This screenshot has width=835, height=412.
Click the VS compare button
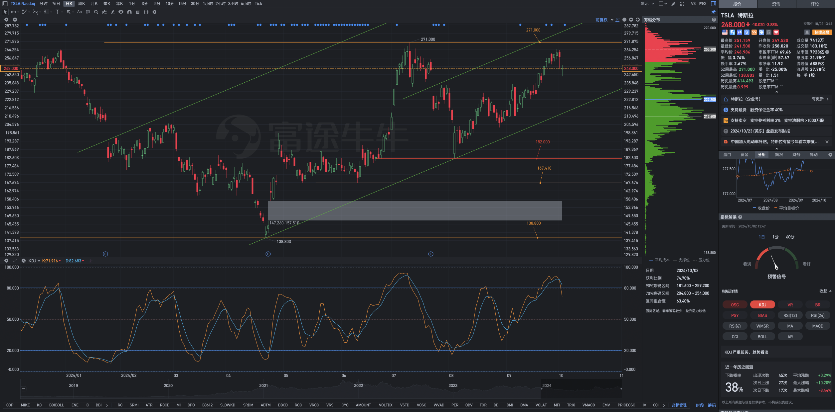pyautogui.click(x=693, y=4)
